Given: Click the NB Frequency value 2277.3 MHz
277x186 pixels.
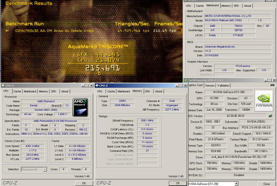Looking at the screenshot, I should [x=172, y=109].
